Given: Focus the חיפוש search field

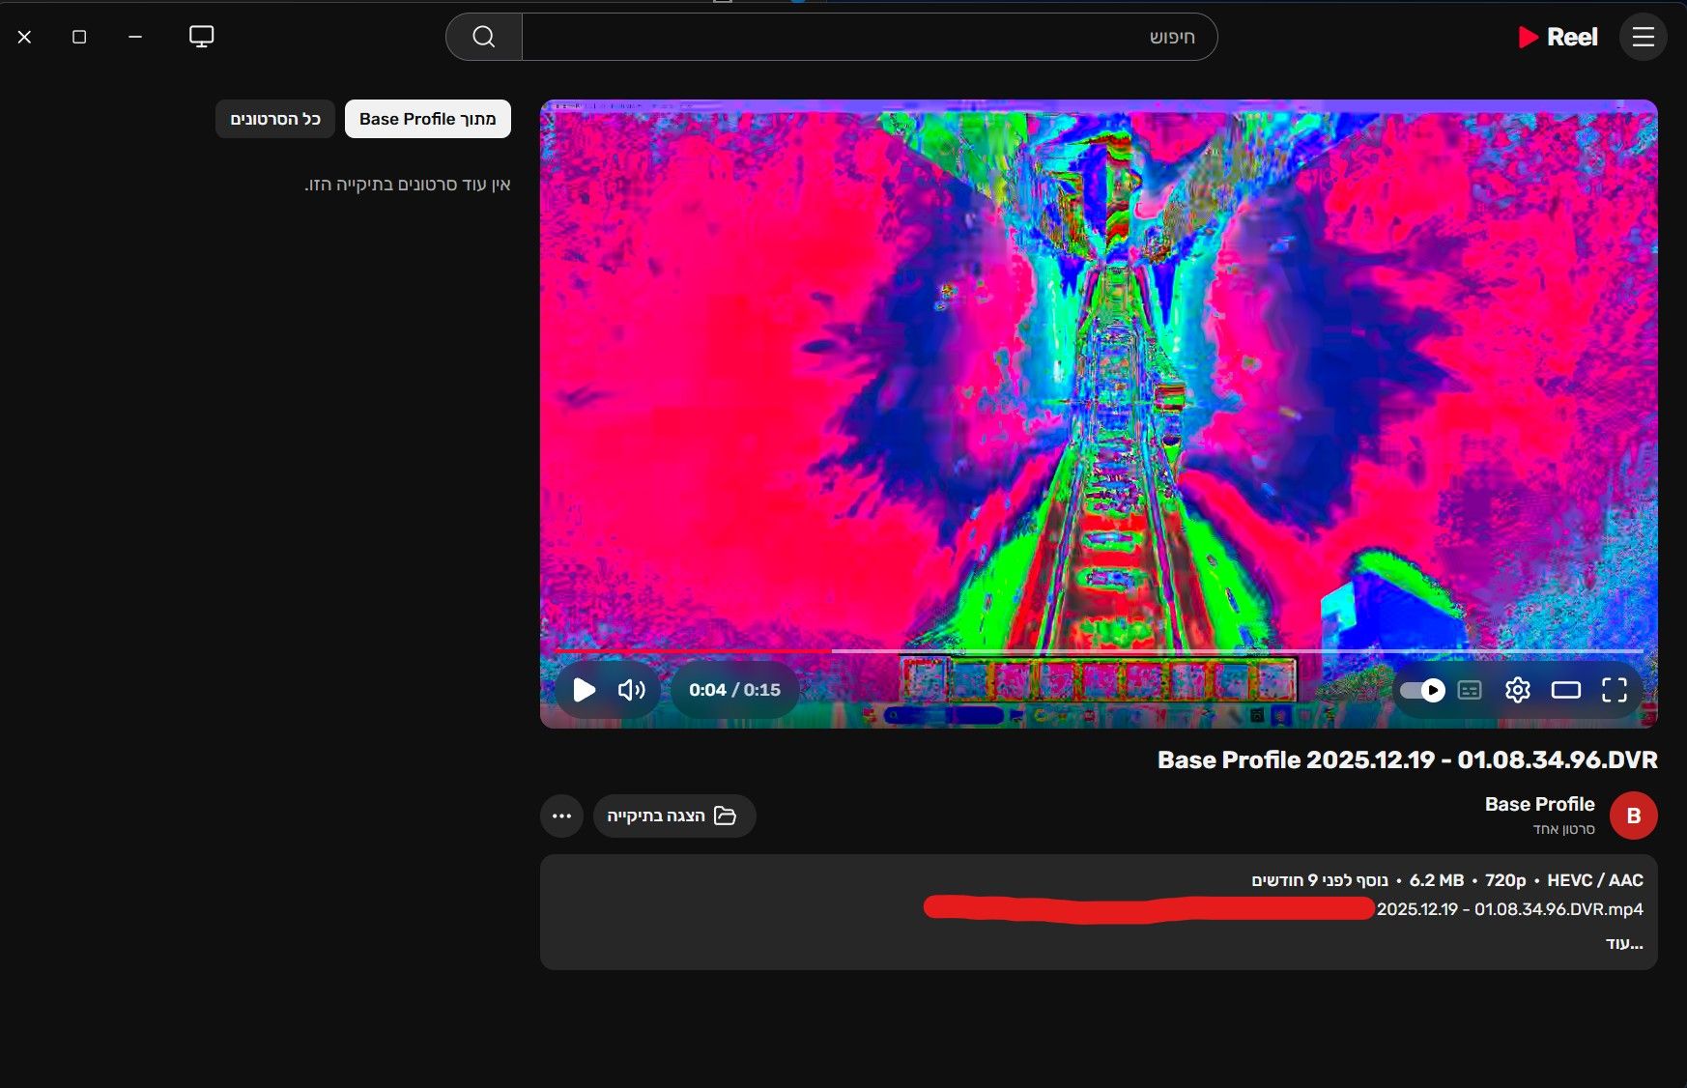Looking at the screenshot, I should 869,37.
